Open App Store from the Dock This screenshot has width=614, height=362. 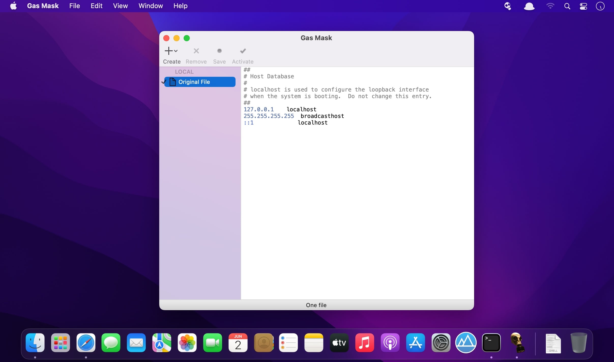tap(416, 343)
